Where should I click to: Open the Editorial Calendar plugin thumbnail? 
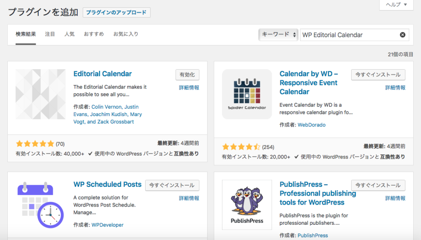point(41,94)
